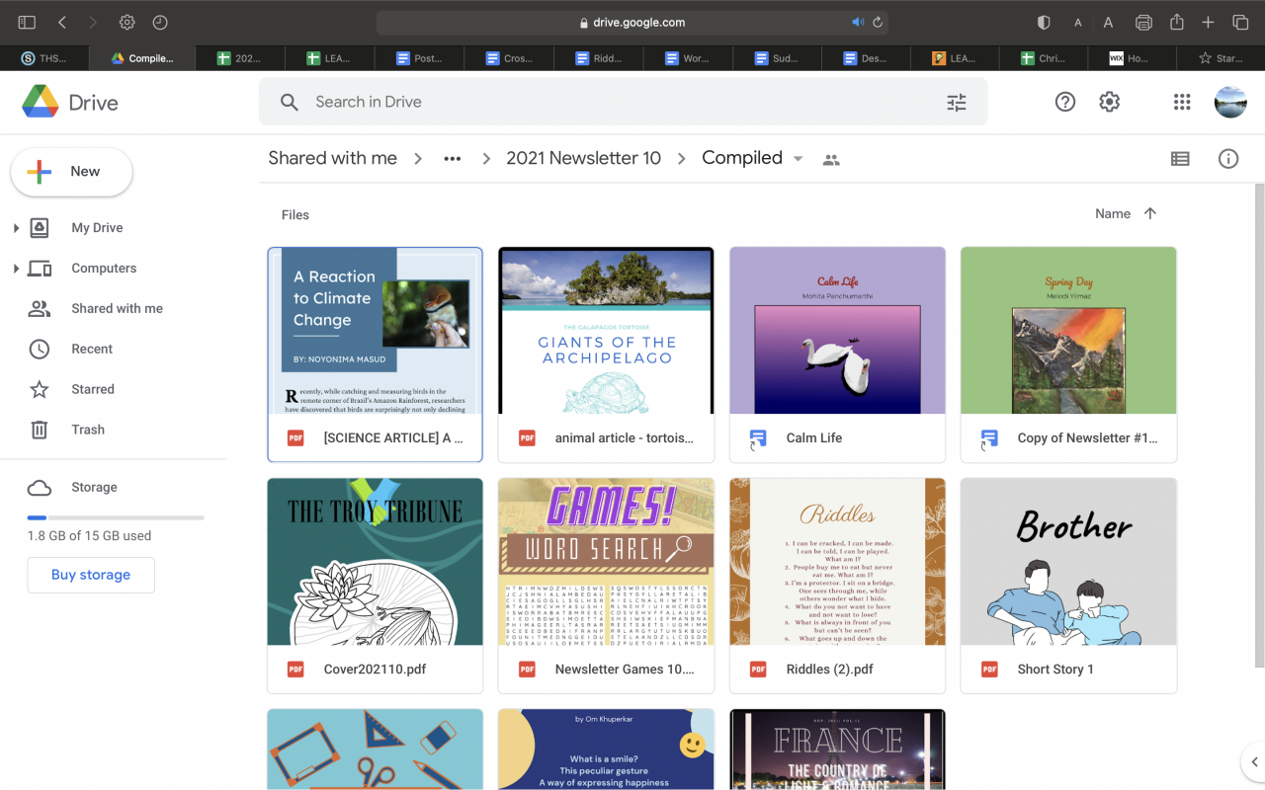
Task: Open Trash in the sidebar
Action: [88, 431]
